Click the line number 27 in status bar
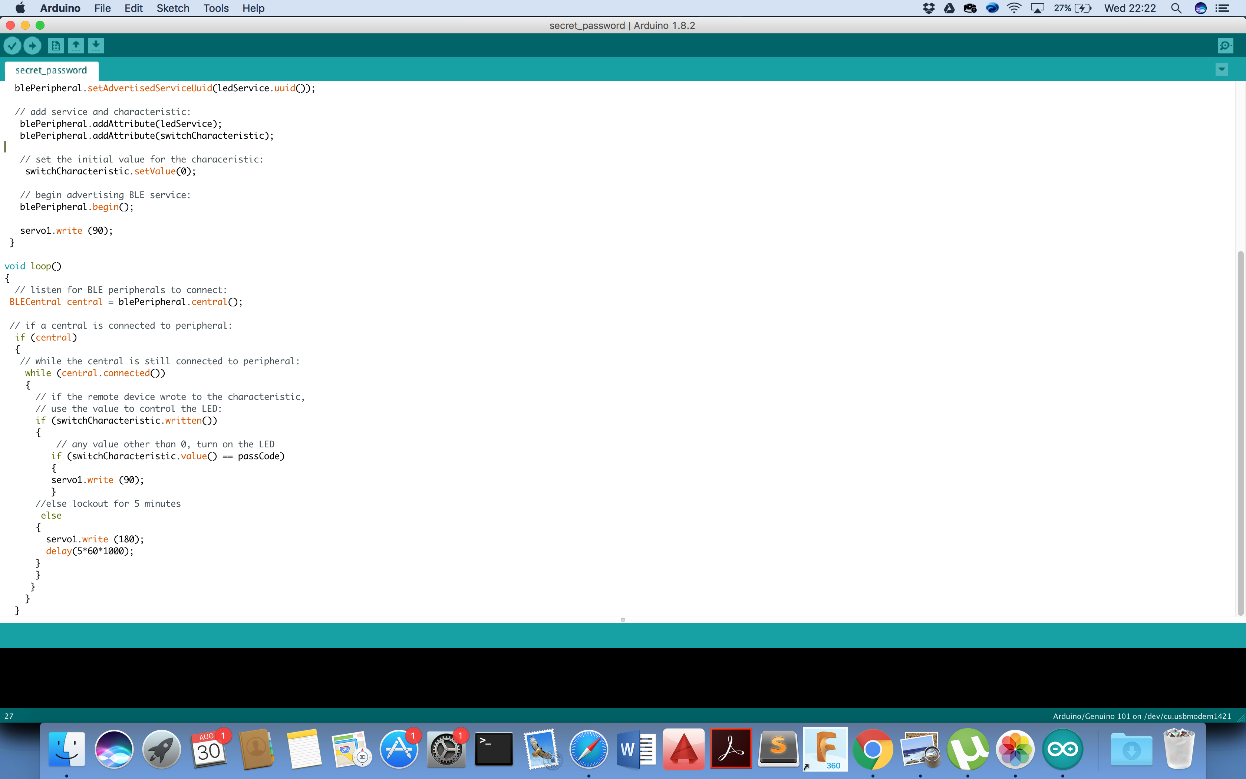 pos(9,716)
